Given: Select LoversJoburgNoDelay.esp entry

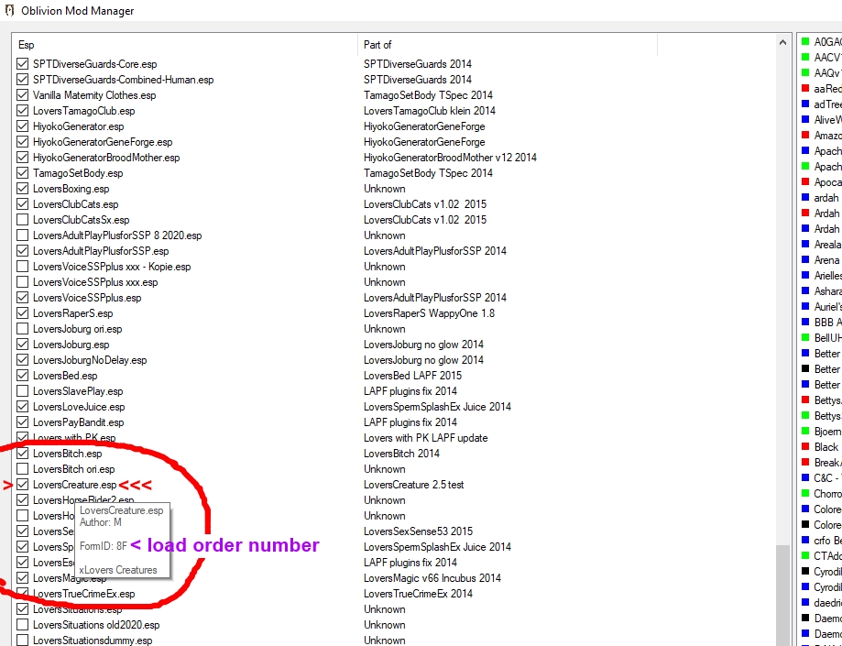Looking at the screenshot, I should 90,360.
